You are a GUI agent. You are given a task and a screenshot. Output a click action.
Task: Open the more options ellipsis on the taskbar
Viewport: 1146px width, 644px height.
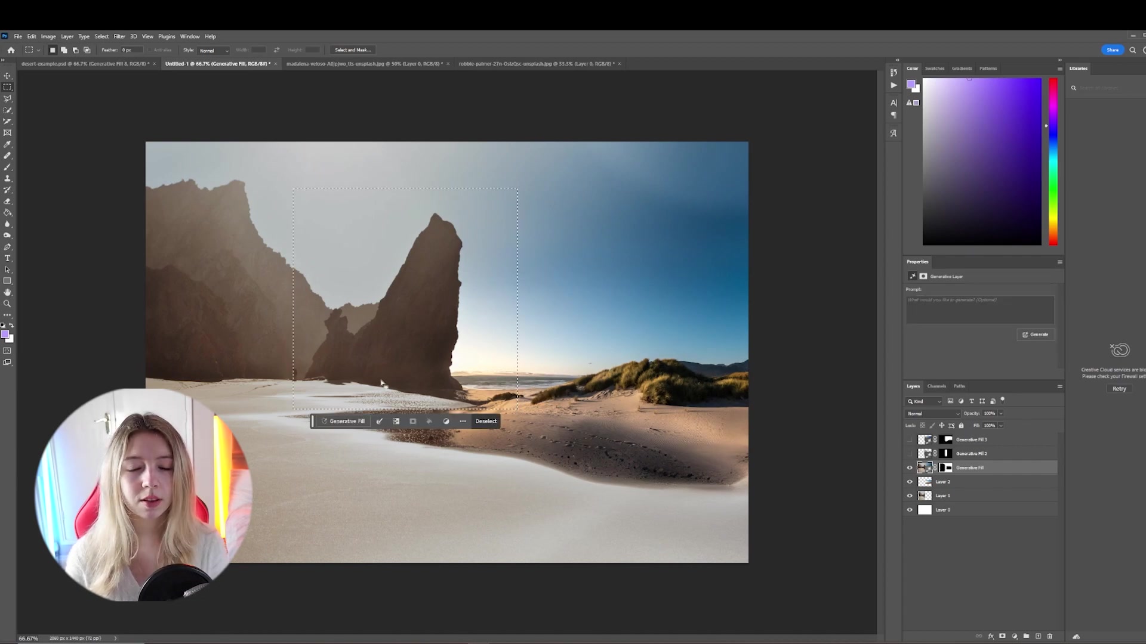point(463,421)
